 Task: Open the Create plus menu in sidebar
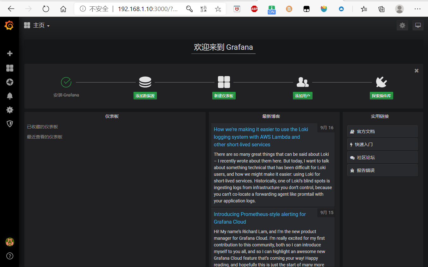pyautogui.click(x=10, y=54)
